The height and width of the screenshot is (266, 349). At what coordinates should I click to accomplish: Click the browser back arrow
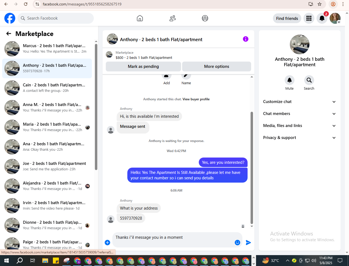tap(6, 4)
